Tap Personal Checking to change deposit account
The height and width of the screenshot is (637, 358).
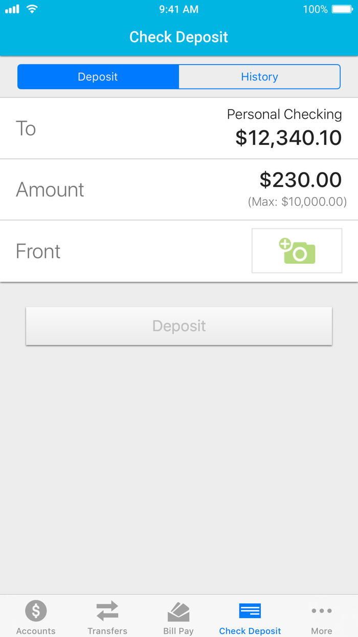[284, 114]
